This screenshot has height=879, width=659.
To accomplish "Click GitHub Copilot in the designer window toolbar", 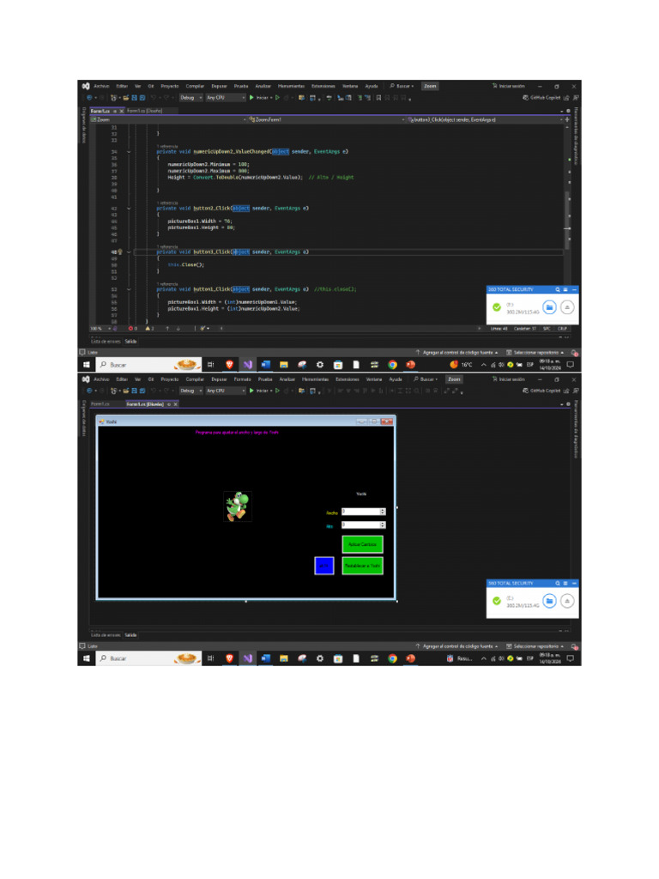I will point(541,391).
